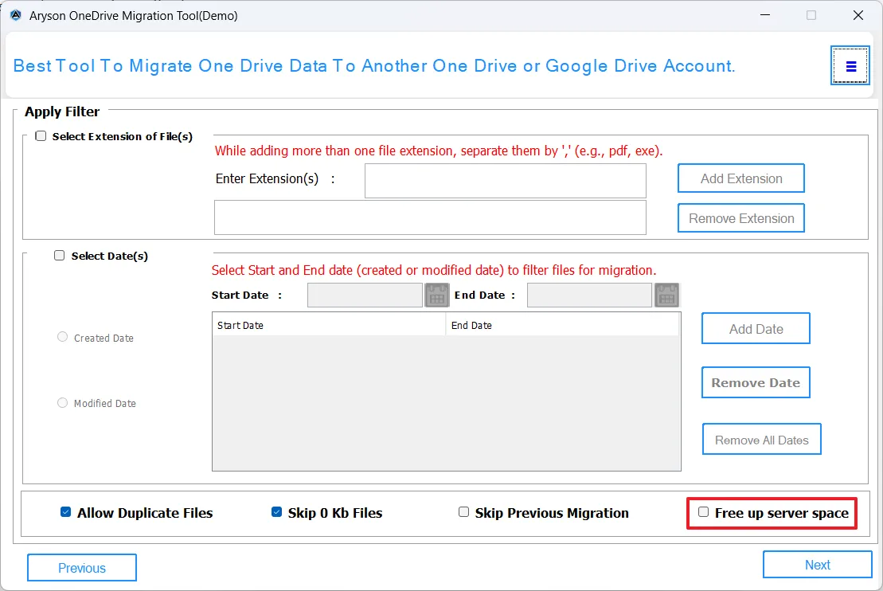The image size is (883, 591).
Task: Click the Add Date button
Action: [756, 329]
